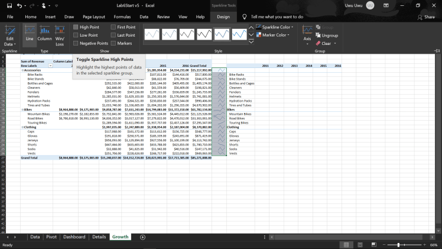Choose the Win/Loss sparkline type
The image size is (442, 249).
pos(60,33)
